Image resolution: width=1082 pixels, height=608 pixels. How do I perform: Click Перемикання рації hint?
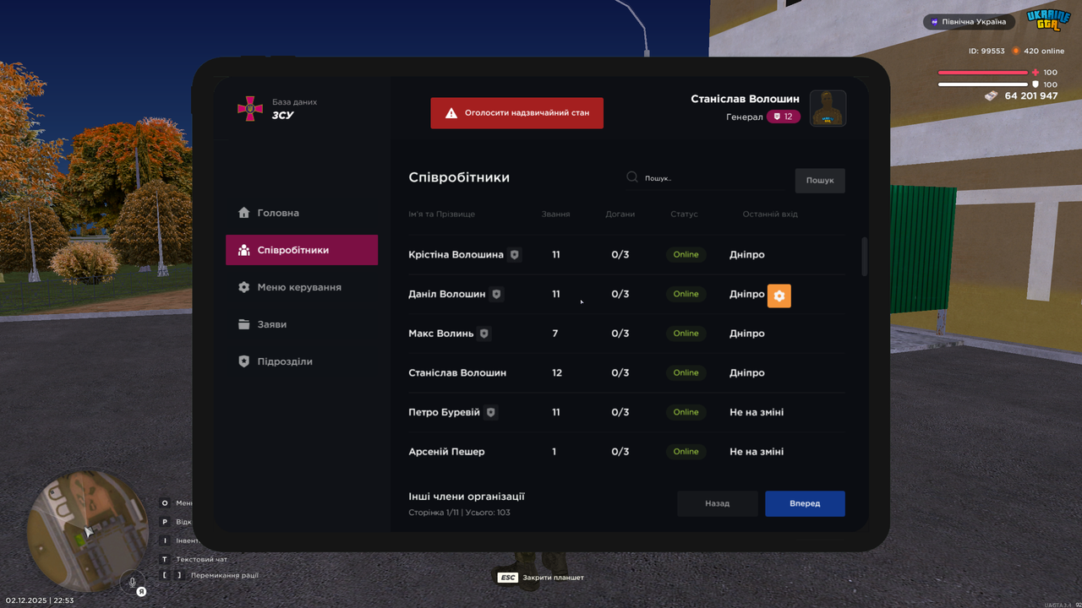pos(225,575)
